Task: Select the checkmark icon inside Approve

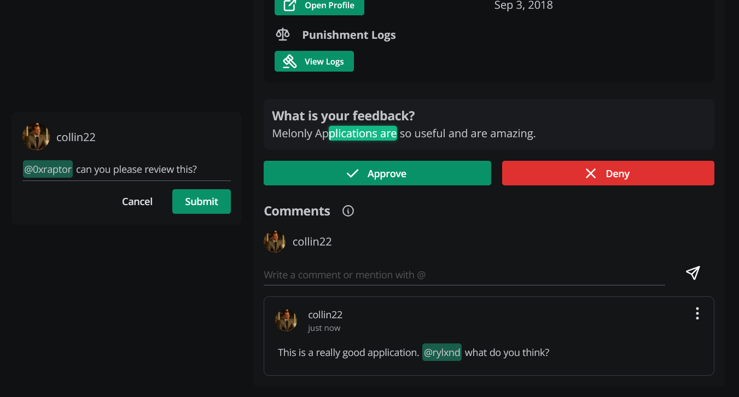Action: click(x=352, y=173)
